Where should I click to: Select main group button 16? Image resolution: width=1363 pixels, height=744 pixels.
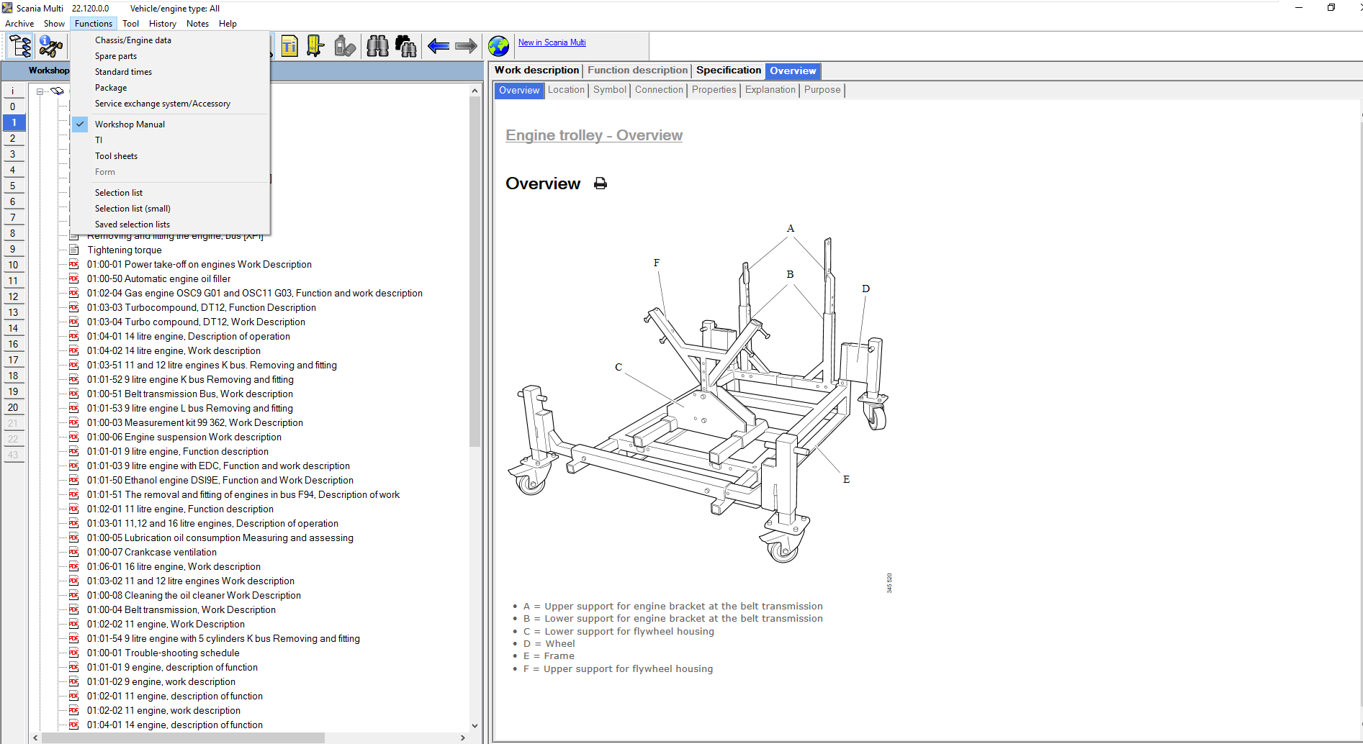coord(13,344)
